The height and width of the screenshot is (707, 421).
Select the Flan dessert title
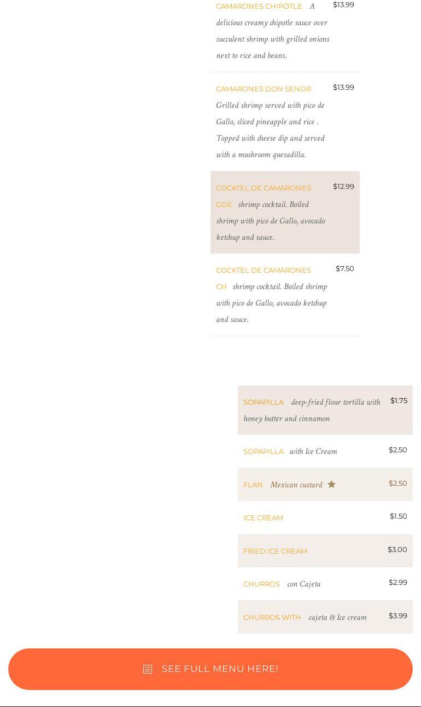[253, 485]
